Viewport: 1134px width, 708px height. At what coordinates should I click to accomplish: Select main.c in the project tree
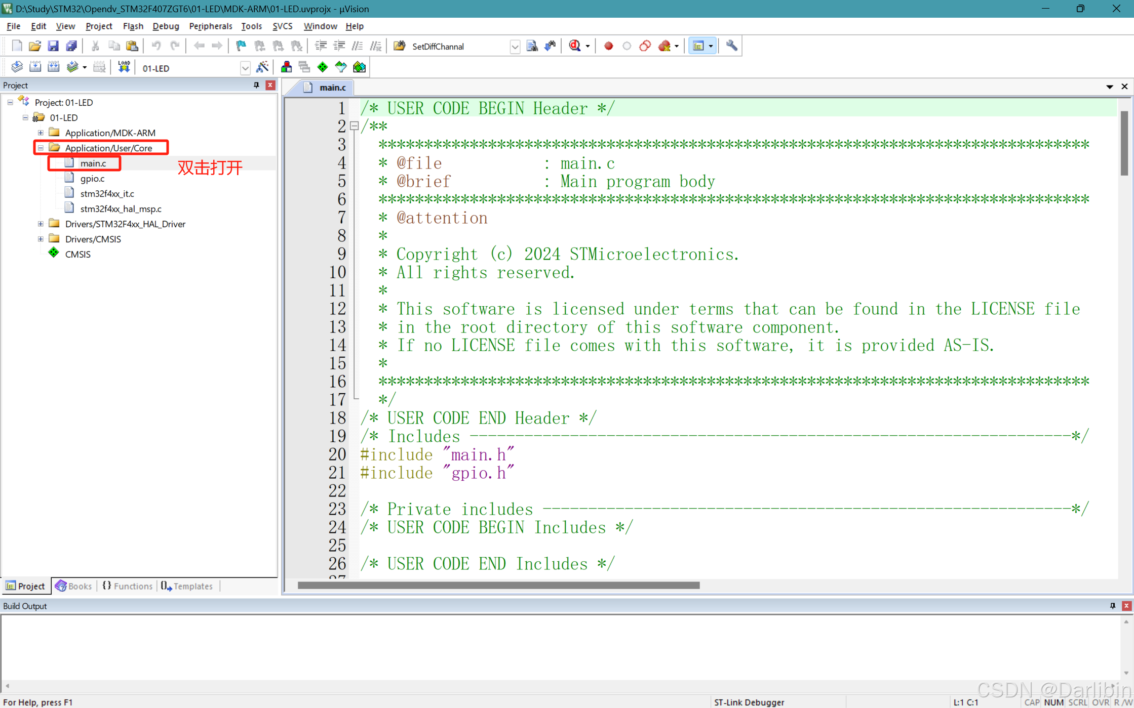click(94, 163)
